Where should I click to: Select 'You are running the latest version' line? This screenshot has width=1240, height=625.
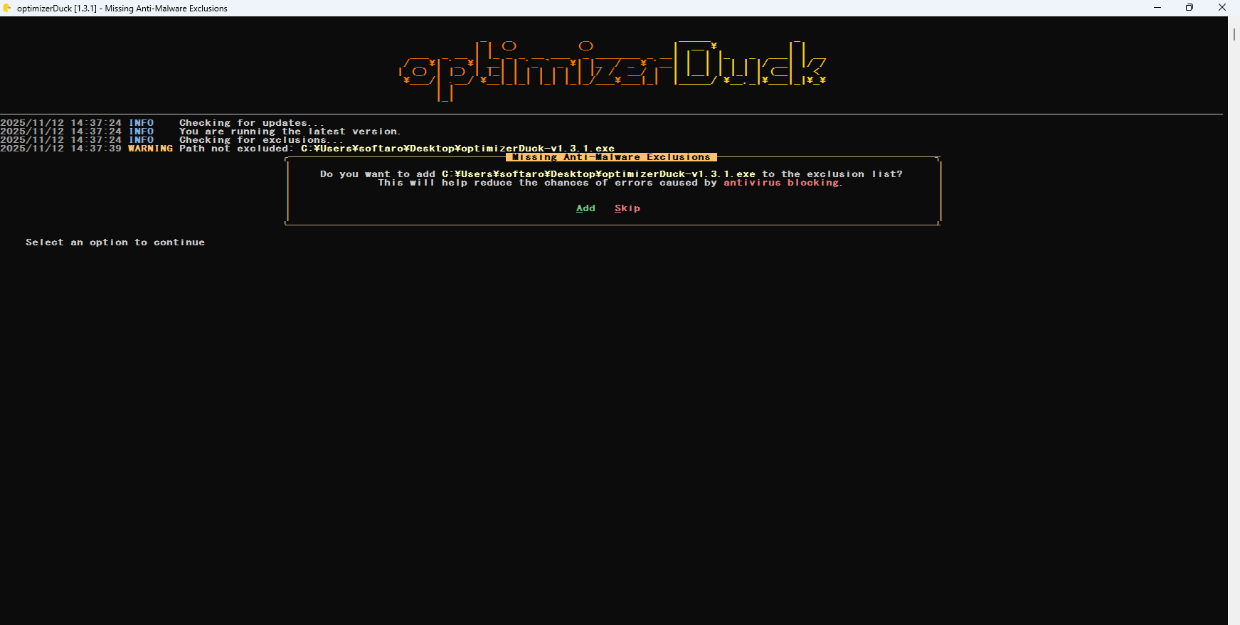(x=290, y=132)
